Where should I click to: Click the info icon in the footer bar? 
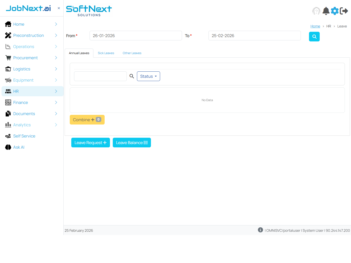[x=260, y=230]
